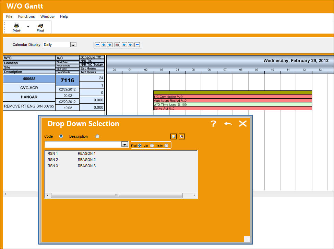Click the left arrow beside the double-left arrow
This screenshot has width=334, height=249.
tap(104, 45)
